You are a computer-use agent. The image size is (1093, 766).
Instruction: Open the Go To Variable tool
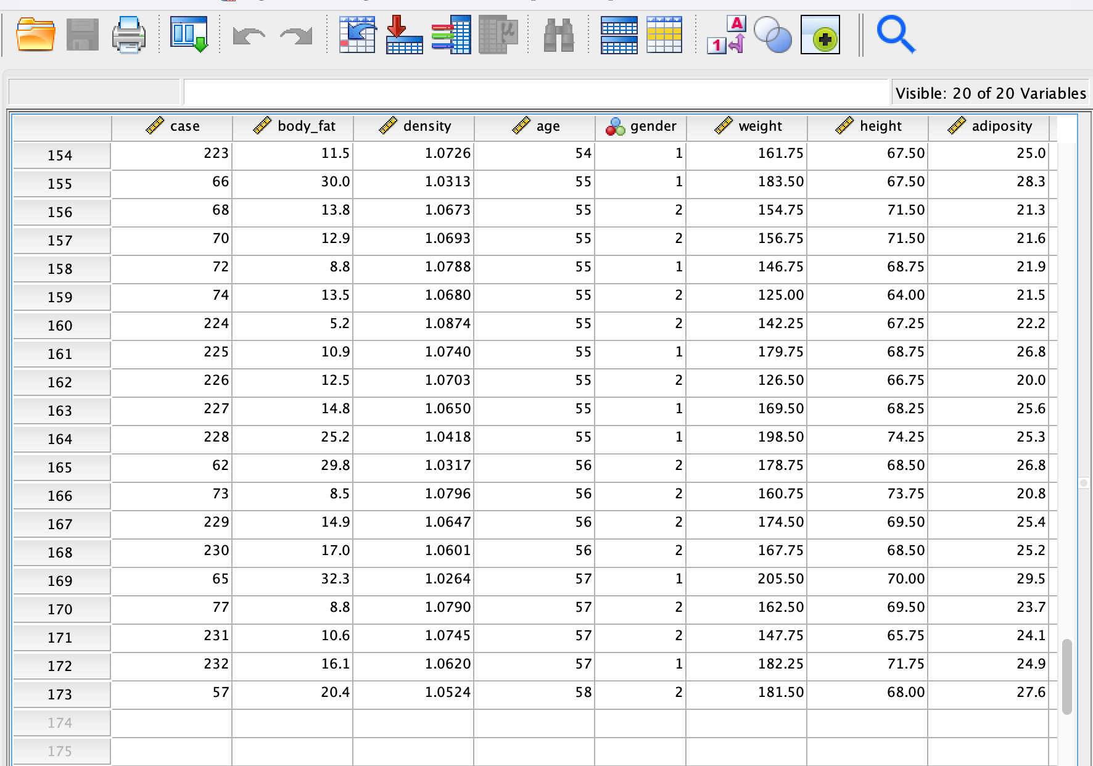pyautogui.click(x=404, y=36)
